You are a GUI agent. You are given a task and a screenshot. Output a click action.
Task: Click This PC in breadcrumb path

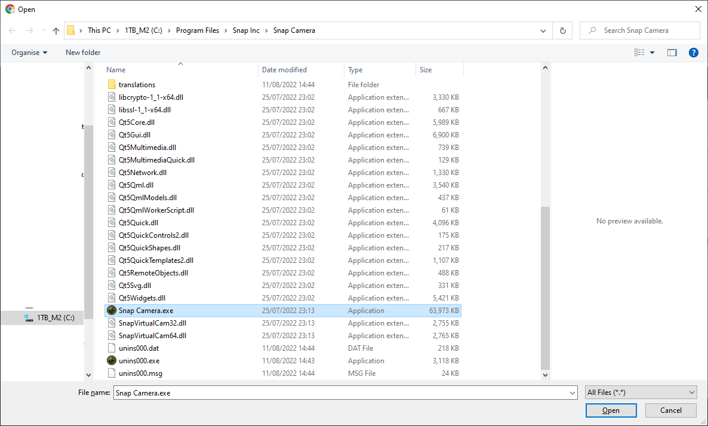pyautogui.click(x=99, y=30)
